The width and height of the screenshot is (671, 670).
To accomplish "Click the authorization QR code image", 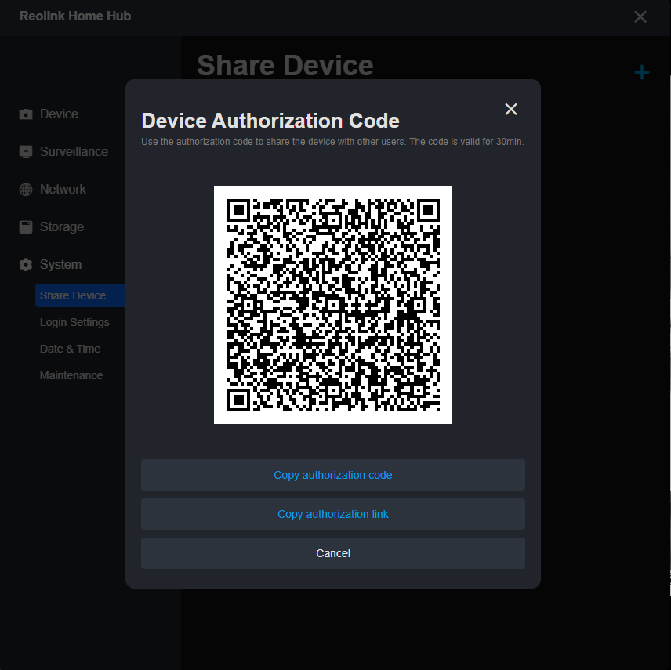I will coord(333,305).
